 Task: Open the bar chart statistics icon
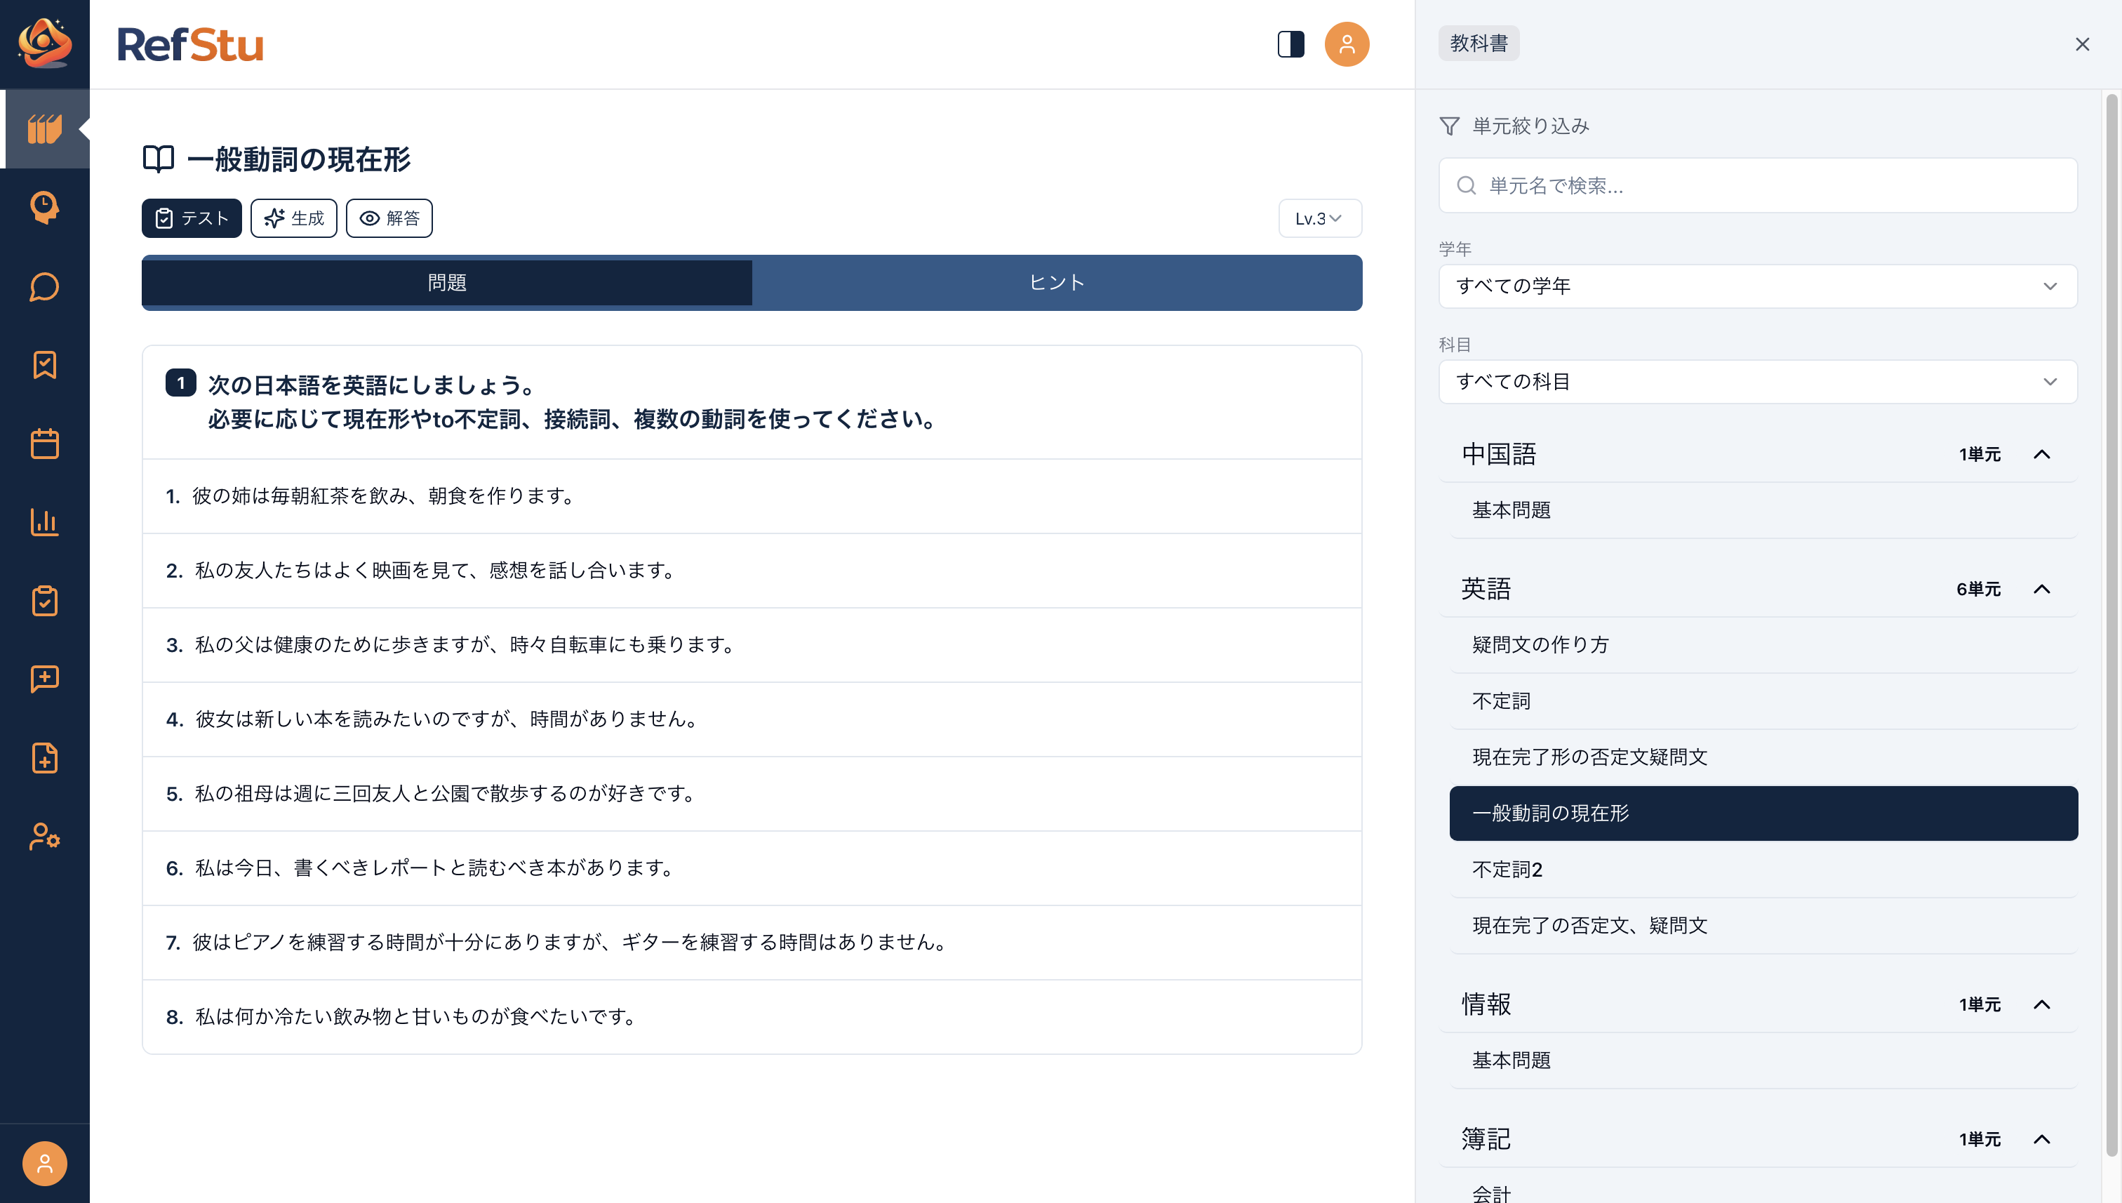45,522
